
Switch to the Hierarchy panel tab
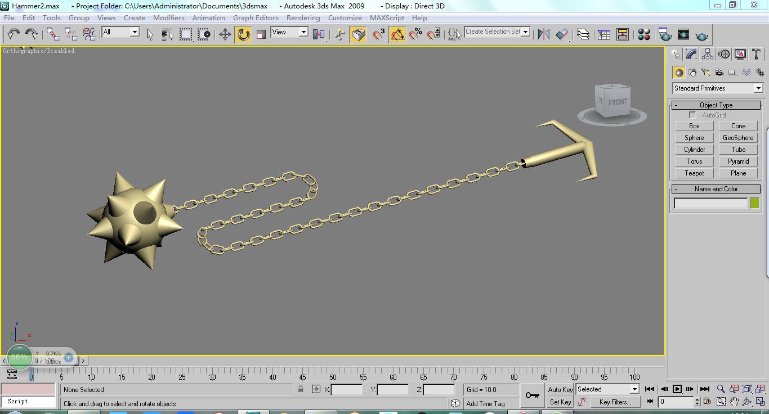click(x=708, y=54)
